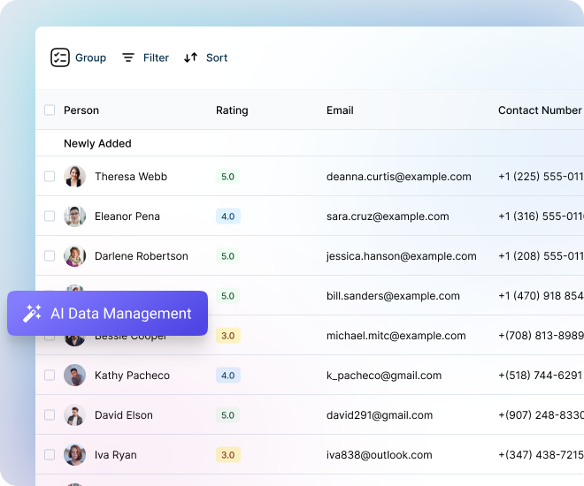Viewport: 584px width, 486px height.
Task: Check the box for Theresa Webb
Action: (50, 177)
